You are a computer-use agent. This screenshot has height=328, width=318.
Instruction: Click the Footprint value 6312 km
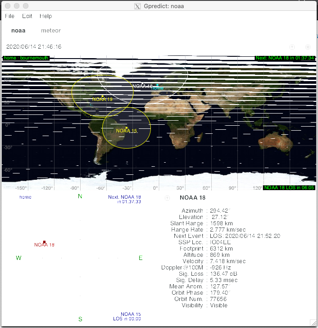(x=222, y=249)
